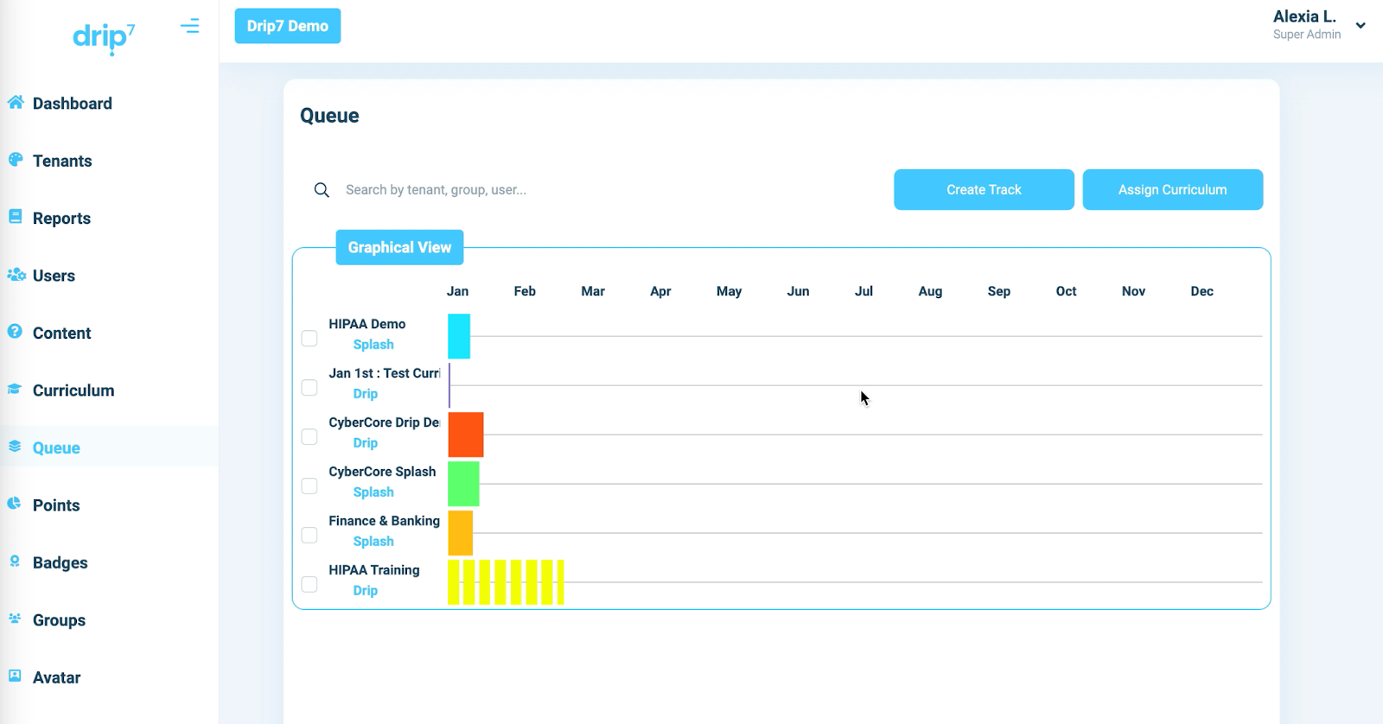Image resolution: width=1383 pixels, height=724 pixels.
Task: Click the Reports icon in sidebar
Action: pos(16,217)
